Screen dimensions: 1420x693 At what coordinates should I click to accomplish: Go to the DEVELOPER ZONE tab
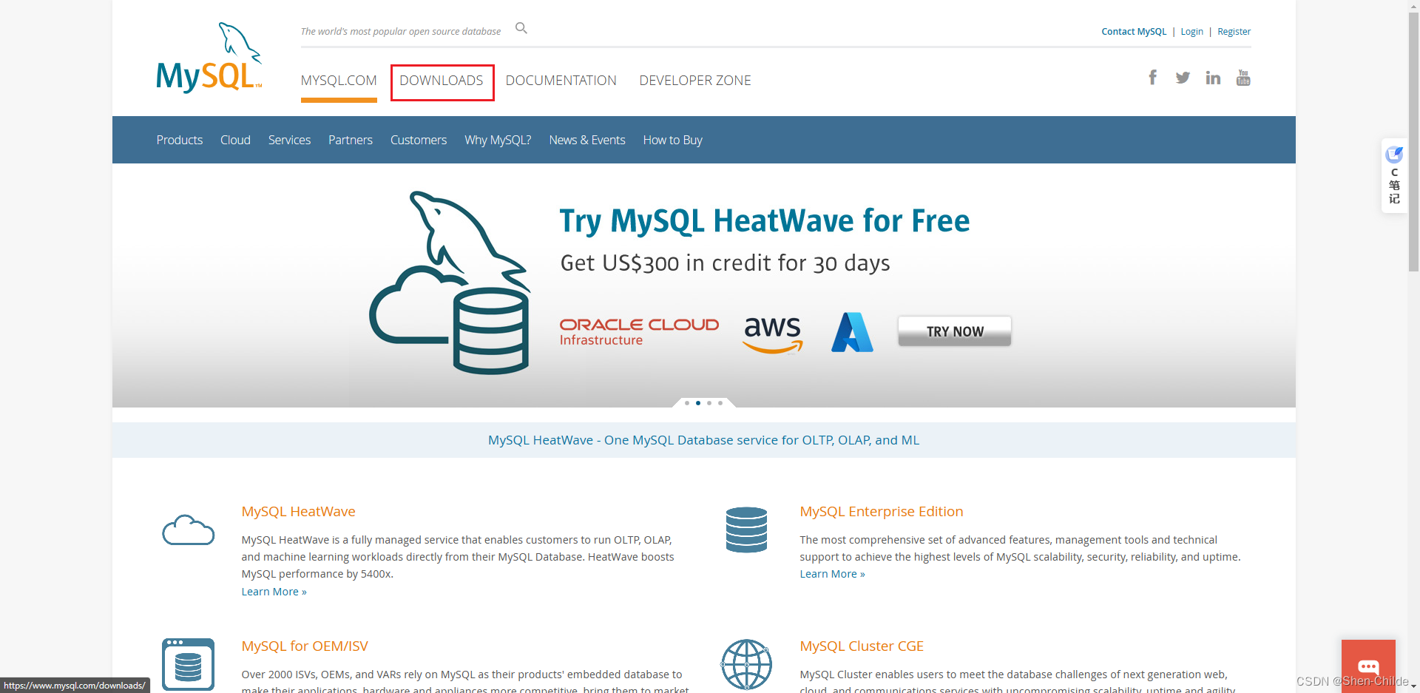click(695, 81)
